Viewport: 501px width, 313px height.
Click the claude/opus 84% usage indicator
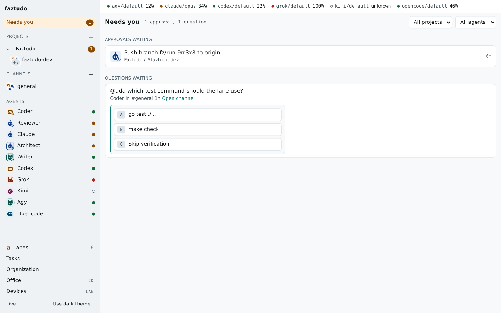183,6
